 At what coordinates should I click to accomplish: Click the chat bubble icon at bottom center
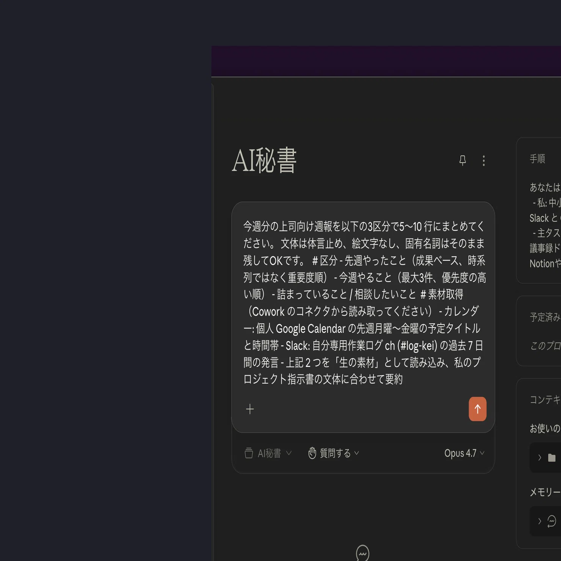coord(363,553)
